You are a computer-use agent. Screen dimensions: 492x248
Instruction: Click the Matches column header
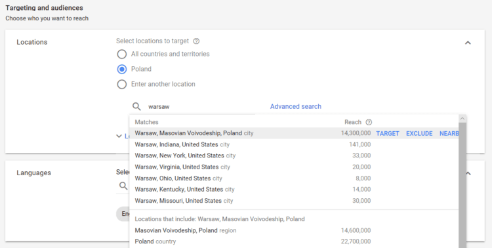coord(146,122)
